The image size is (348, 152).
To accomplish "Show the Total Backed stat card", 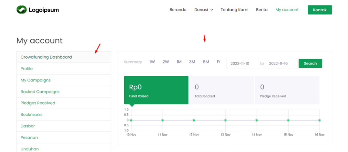I will (221, 90).
